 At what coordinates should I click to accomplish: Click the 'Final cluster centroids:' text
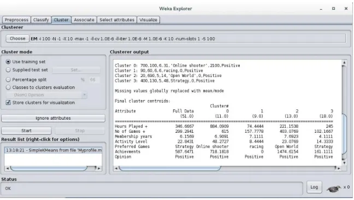point(143,101)
